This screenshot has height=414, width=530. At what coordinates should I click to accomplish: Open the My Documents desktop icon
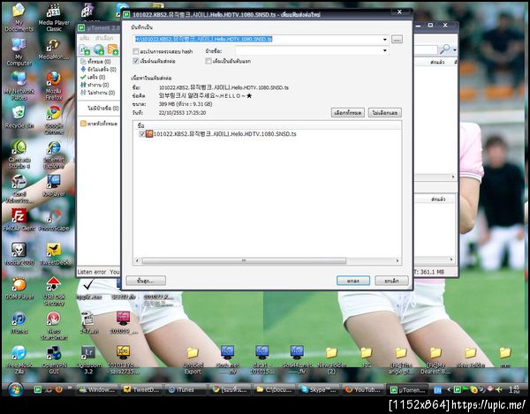click(19, 17)
